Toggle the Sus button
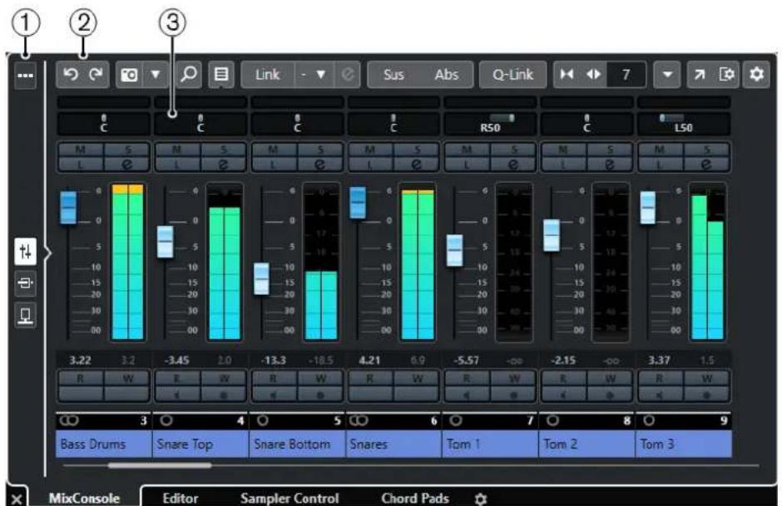The width and height of the screenshot is (782, 506). (x=394, y=75)
